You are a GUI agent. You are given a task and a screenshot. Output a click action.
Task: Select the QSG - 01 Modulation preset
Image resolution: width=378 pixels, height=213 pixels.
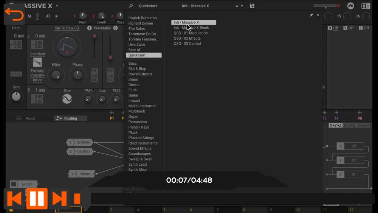pos(191,33)
